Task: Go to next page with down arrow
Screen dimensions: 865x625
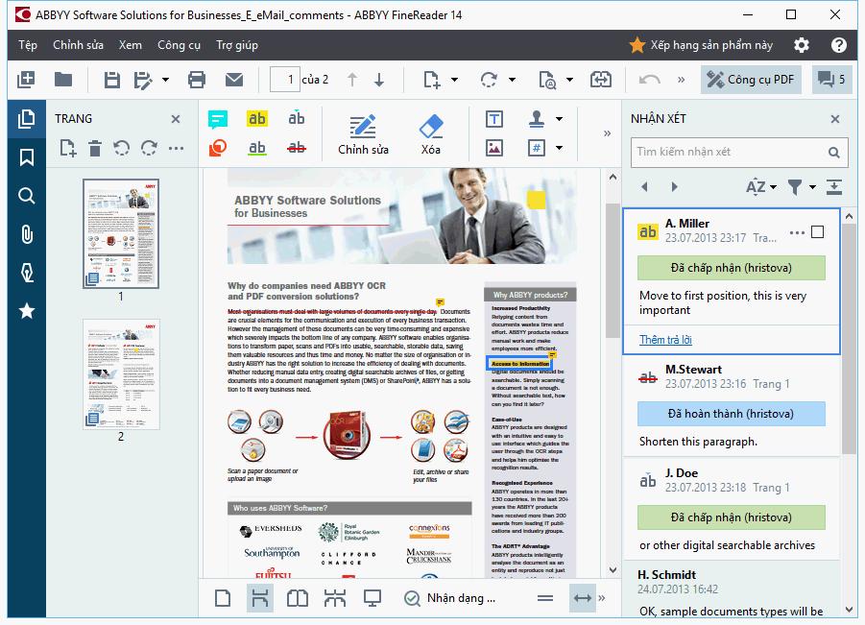Action: tap(379, 80)
